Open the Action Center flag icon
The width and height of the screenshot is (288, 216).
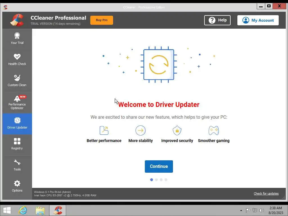(248, 210)
